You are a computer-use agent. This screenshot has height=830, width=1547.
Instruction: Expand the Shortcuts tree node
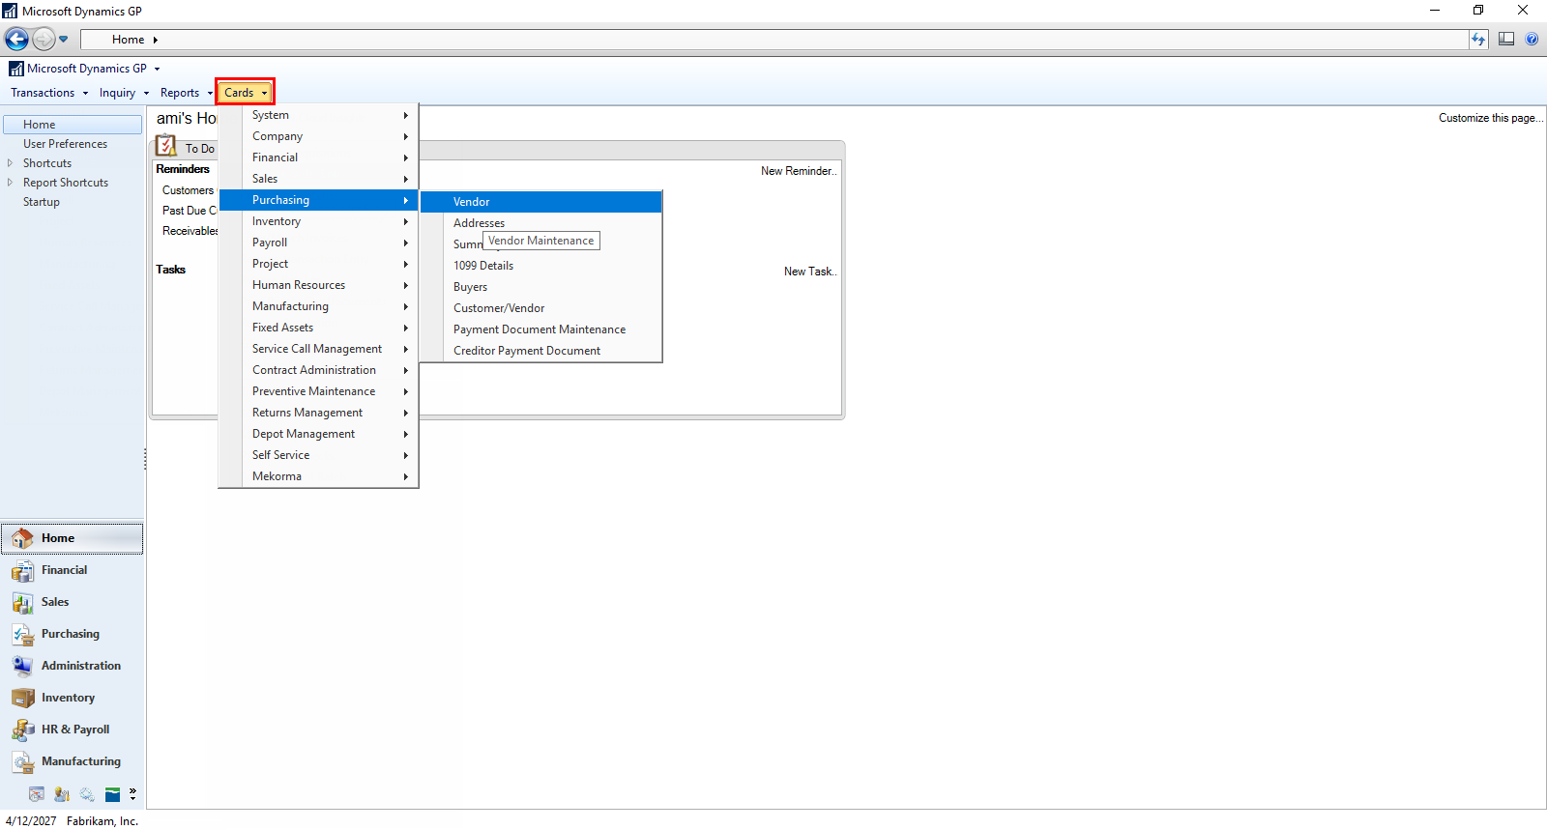[11, 163]
